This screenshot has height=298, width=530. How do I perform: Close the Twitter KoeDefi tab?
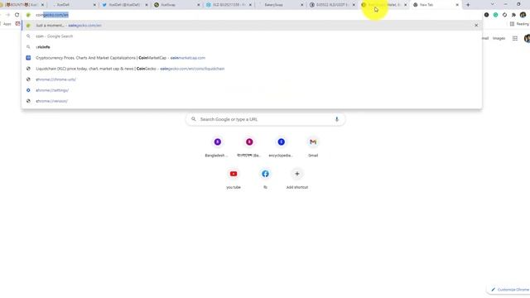pyautogui.click(x=147, y=5)
